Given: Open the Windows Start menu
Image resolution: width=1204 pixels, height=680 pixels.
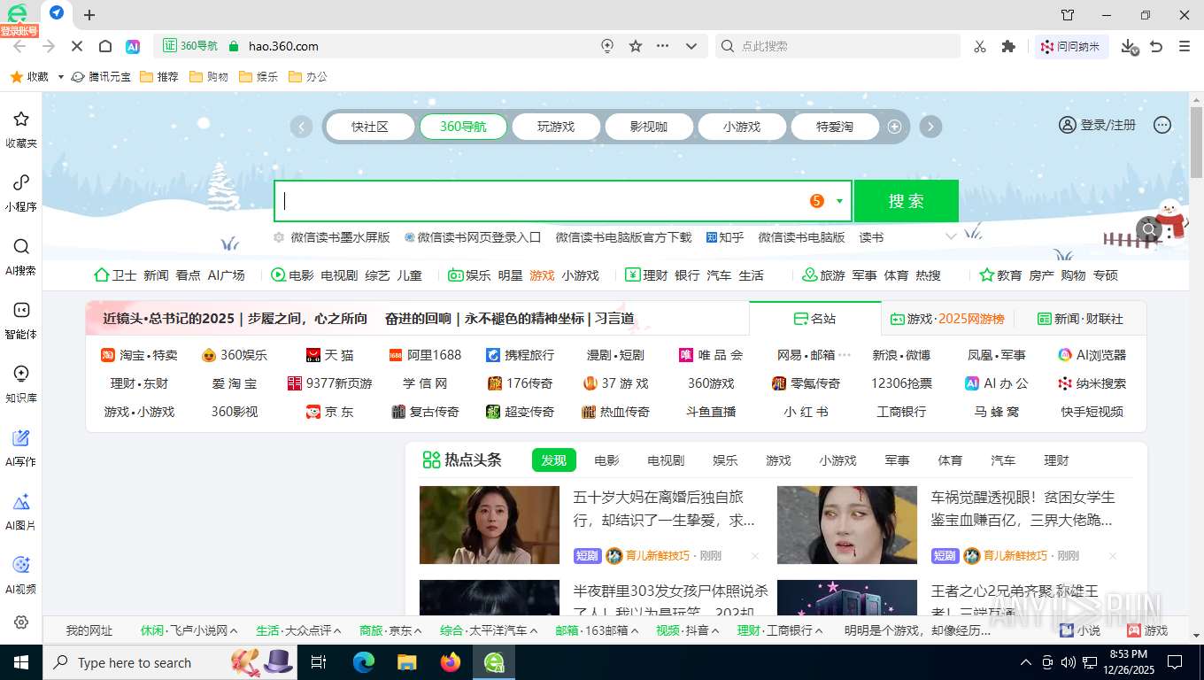Looking at the screenshot, I should pyautogui.click(x=21, y=662).
